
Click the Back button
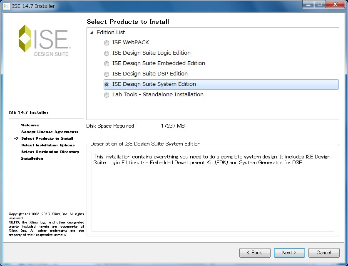click(x=255, y=253)
